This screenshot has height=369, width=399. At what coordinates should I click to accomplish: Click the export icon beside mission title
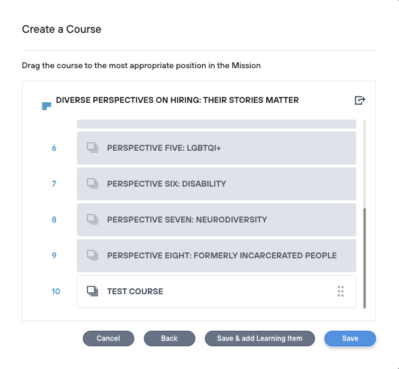coord(360,100)
